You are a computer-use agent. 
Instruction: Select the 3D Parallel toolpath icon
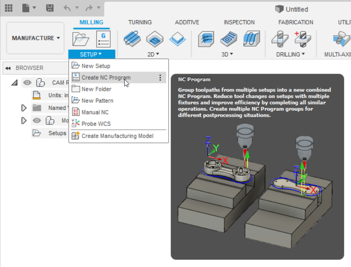tap(252, 39)
